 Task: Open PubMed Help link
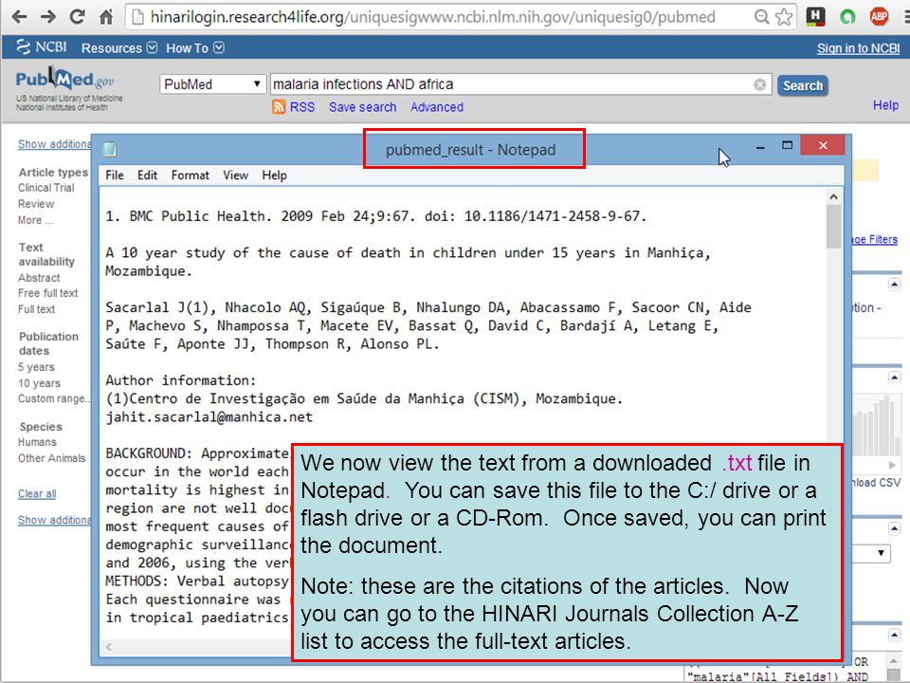(x=885, y=105)
